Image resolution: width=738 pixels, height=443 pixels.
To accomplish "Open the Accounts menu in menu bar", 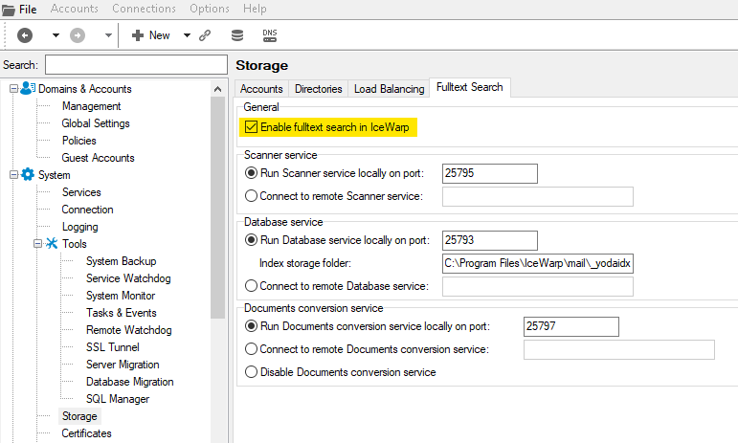I will tap(75, 9).
